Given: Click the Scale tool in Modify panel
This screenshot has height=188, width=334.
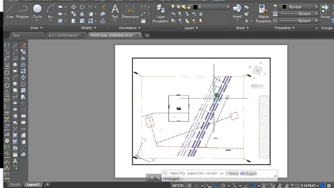Looking at the screenshot, I should (x=82, y=21).
